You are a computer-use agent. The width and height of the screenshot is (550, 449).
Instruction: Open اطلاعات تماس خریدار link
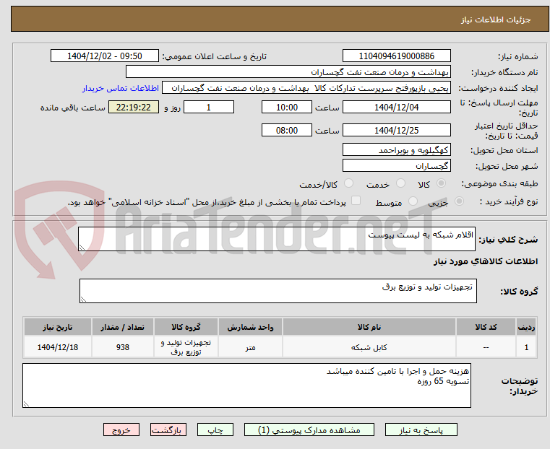[120, 88]
